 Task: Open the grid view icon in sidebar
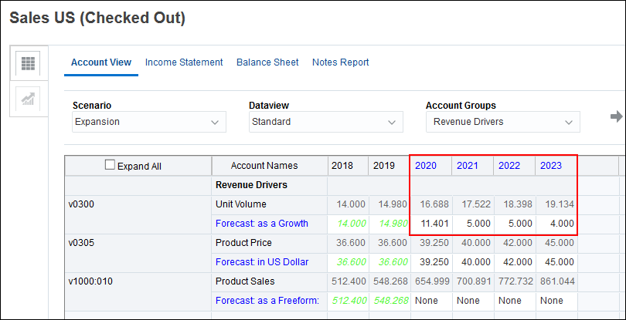coord(28,64)
